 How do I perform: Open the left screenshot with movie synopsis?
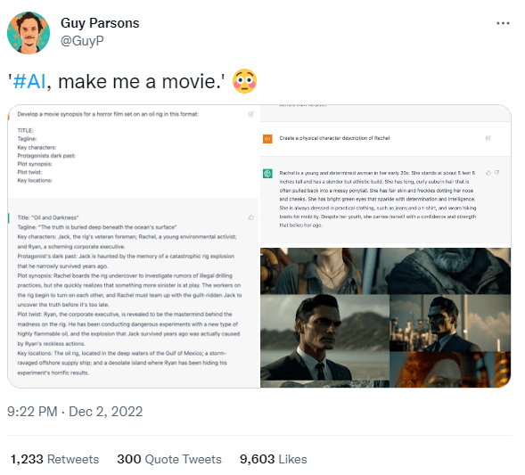click(x=134, y=246)
